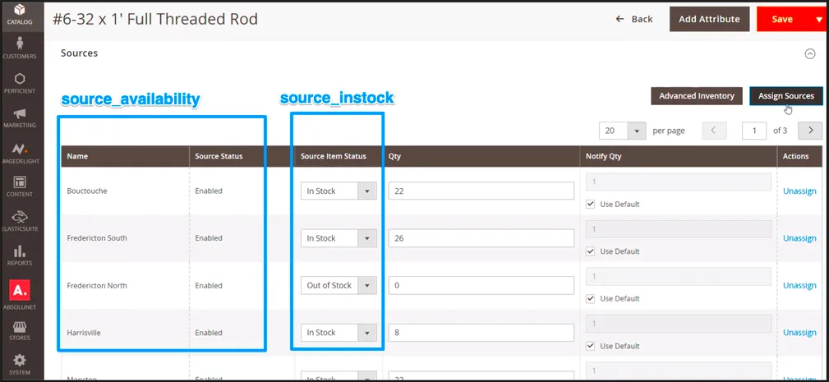Screen dimensions: 829x382
Task: Open the Reports sidebar section
Action: 20,255
